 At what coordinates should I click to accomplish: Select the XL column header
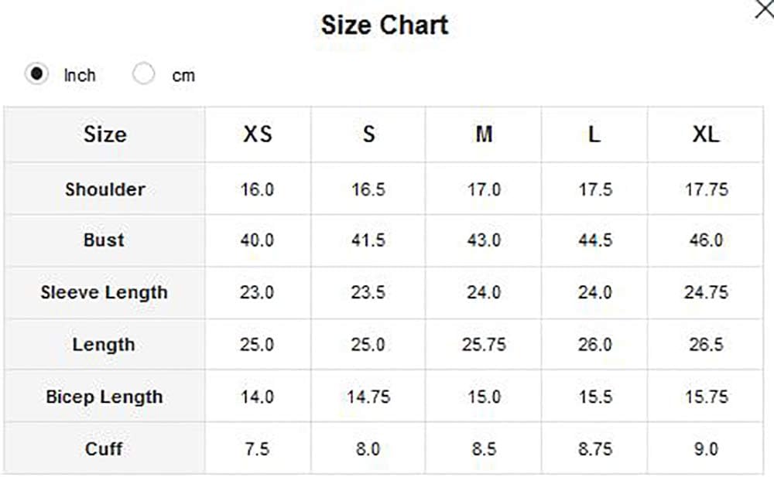coord(706,135)
